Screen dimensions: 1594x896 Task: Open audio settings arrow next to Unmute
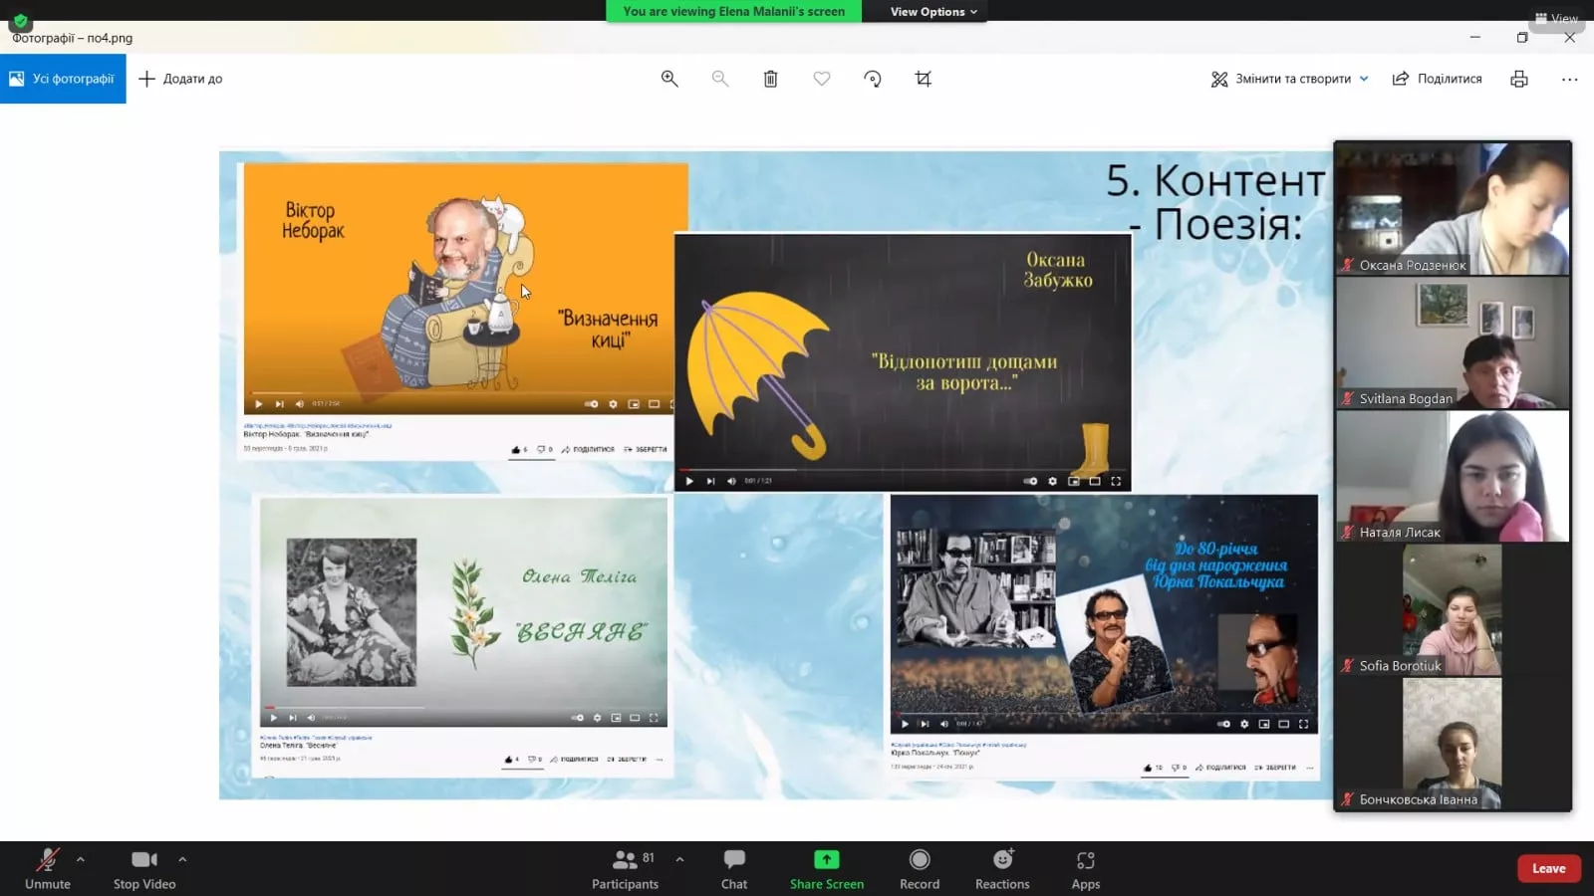[81, 858]
